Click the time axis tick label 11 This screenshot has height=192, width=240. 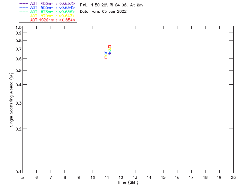coord(107,177)
